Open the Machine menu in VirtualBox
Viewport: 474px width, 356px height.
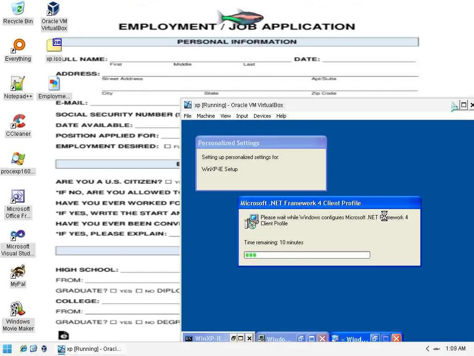point(206,116)
